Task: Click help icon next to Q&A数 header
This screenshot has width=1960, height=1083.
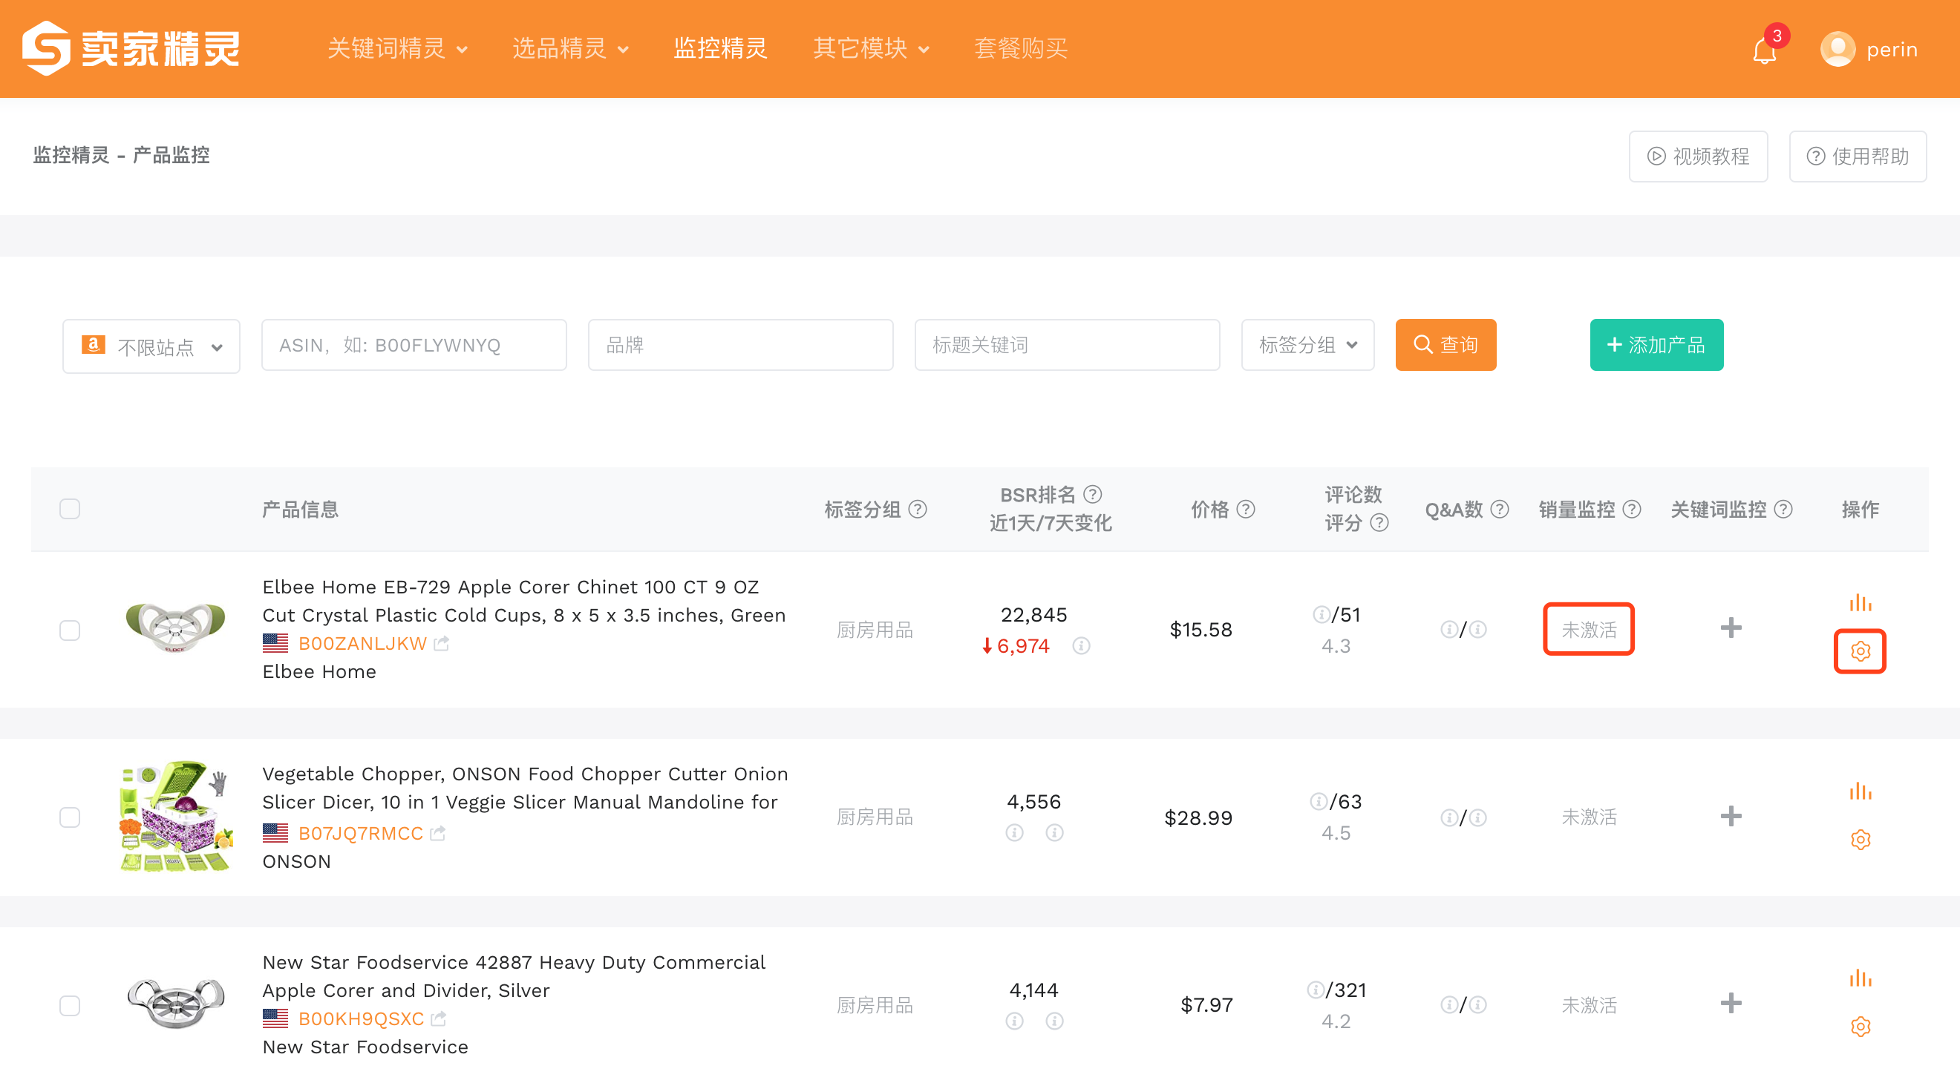Action: pos(1500,509)
